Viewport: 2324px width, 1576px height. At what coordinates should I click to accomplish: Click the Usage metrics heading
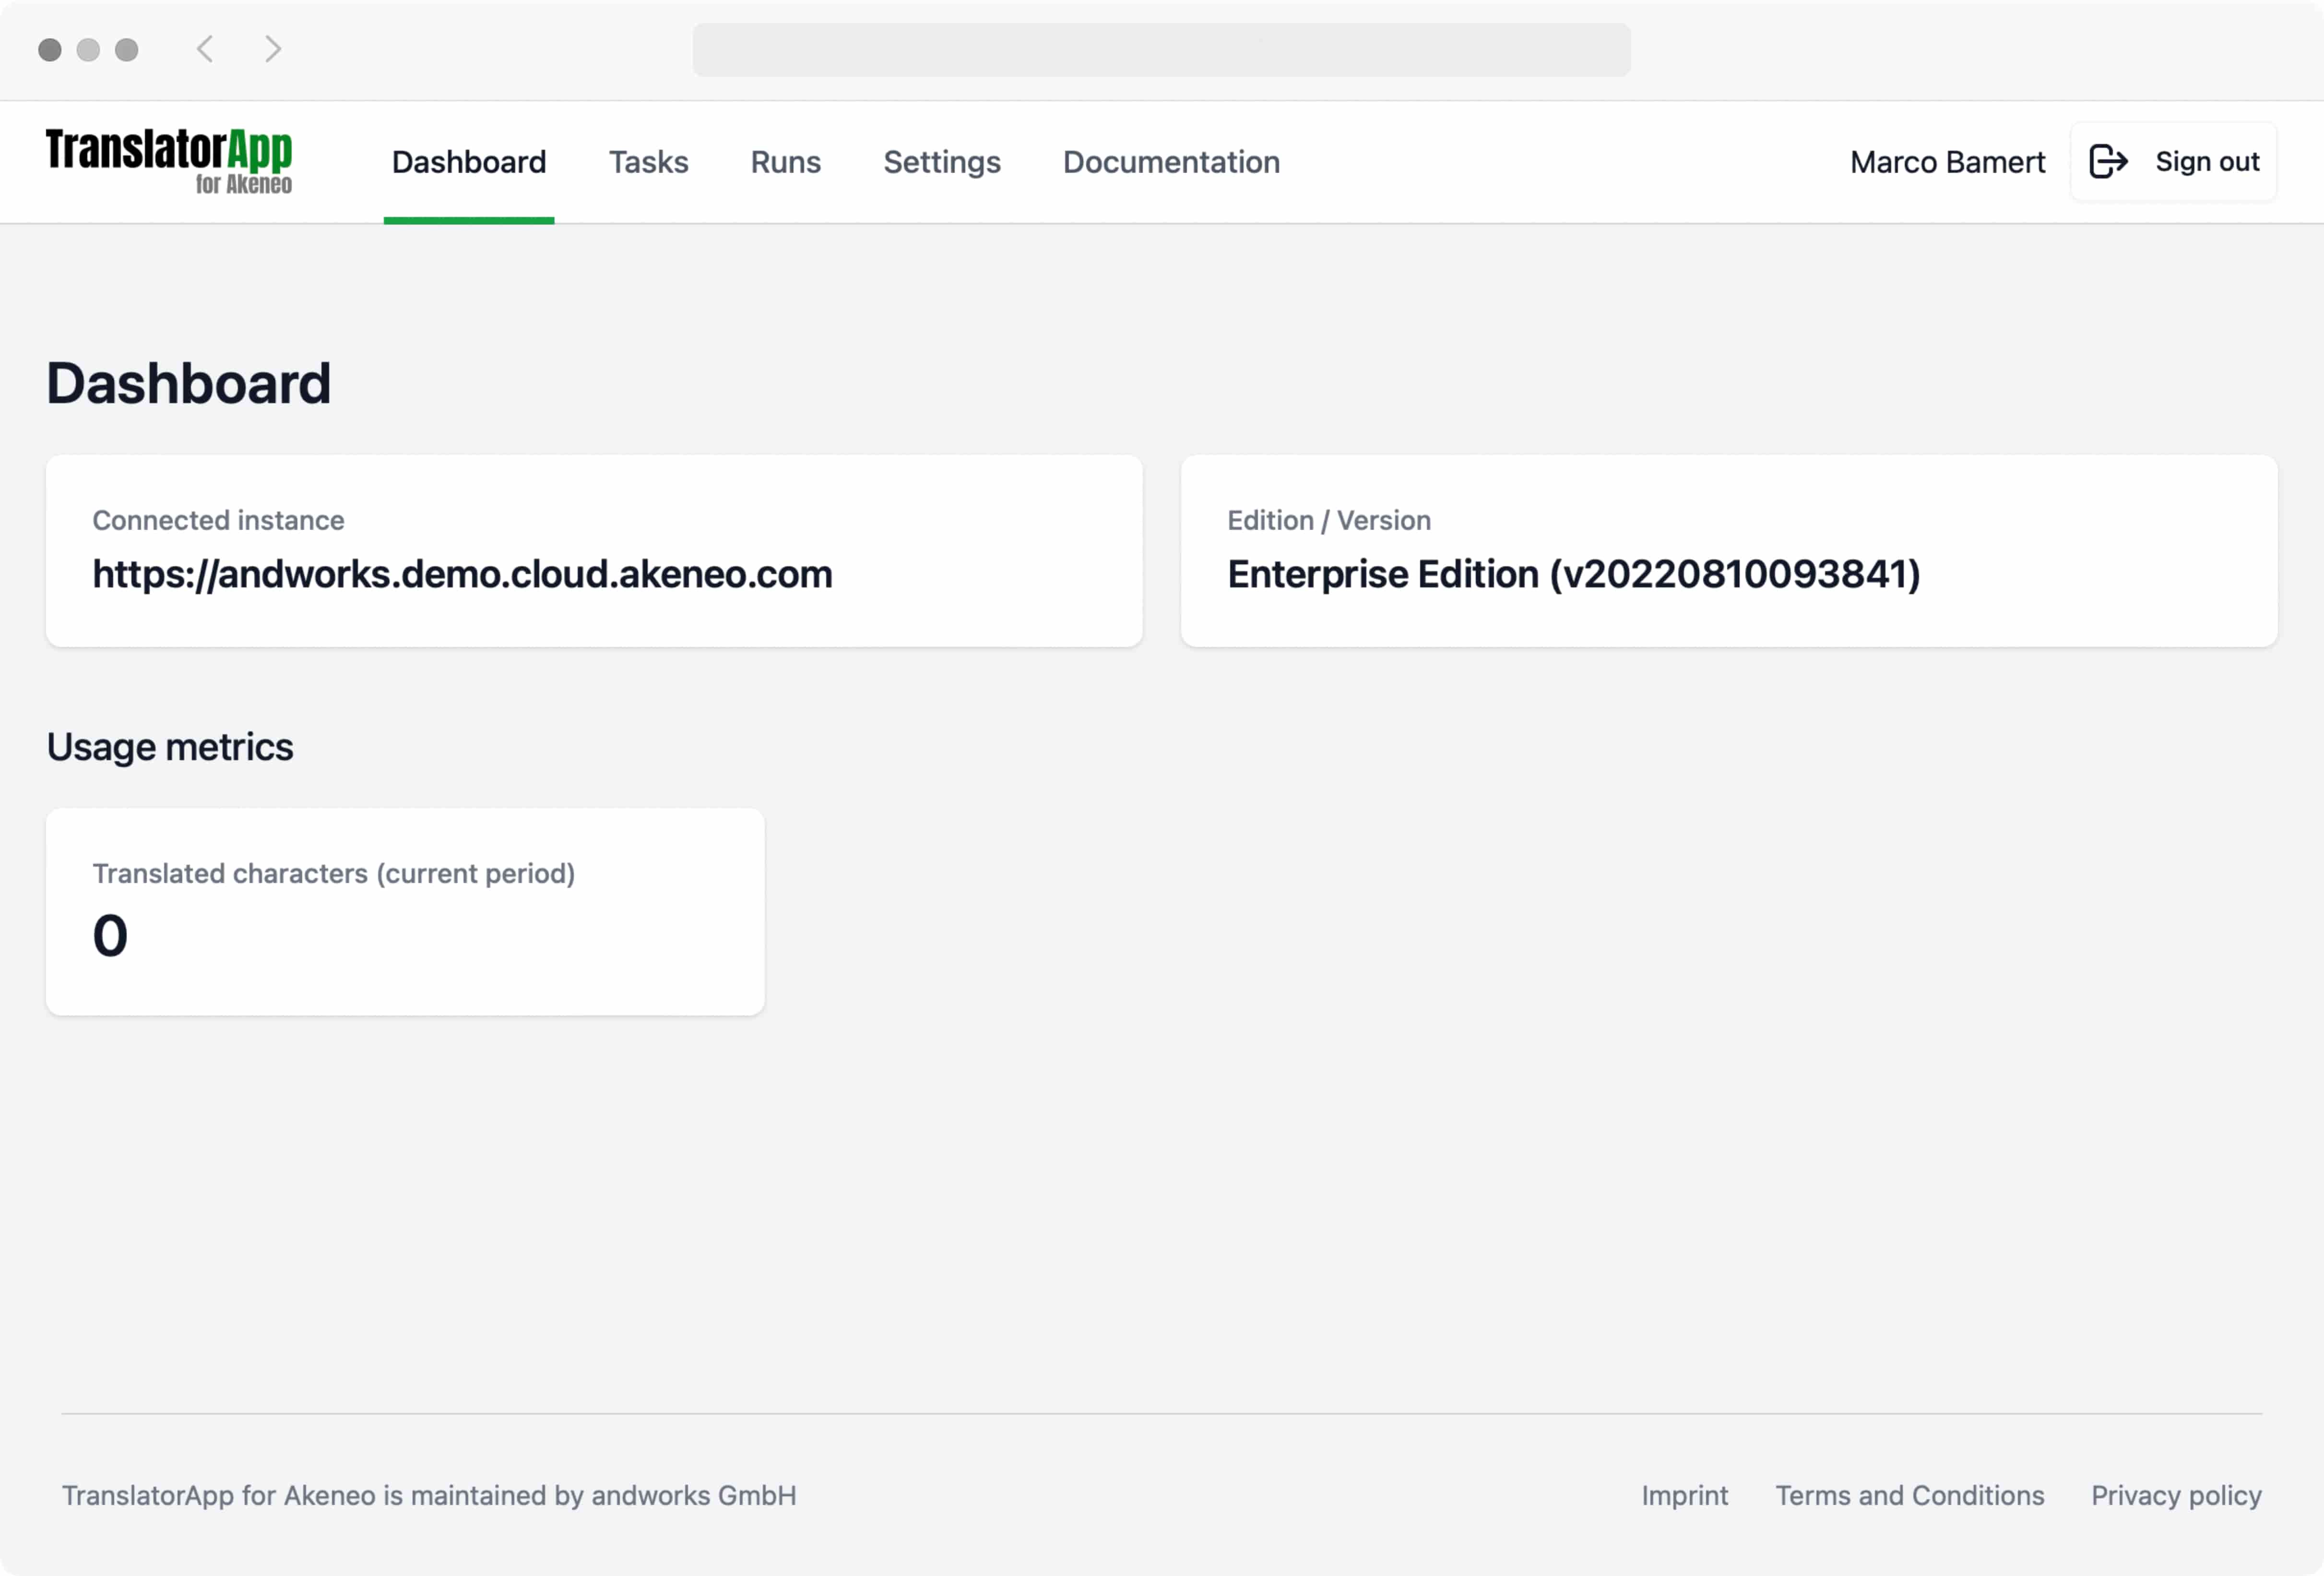point(169,746)
